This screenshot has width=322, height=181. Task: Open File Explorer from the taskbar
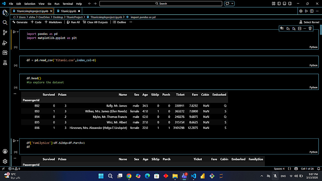pos(175,176)
